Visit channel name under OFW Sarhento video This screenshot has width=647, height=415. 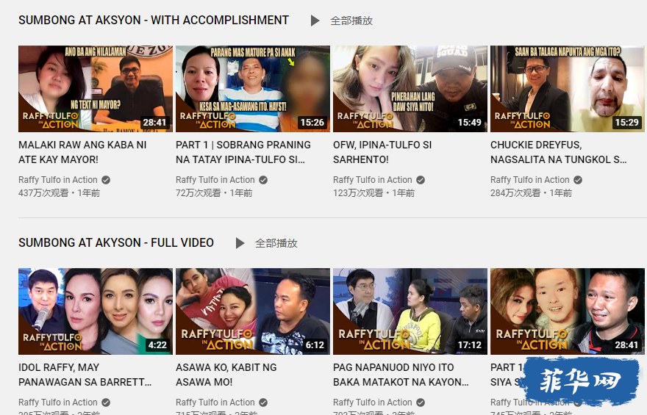pyautogui.click(x=373, y=180)
